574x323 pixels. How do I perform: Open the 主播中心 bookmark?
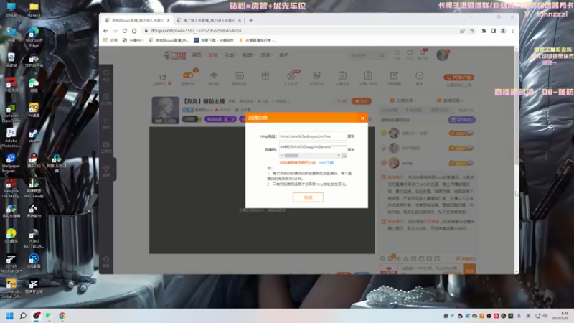click(133, 41)
